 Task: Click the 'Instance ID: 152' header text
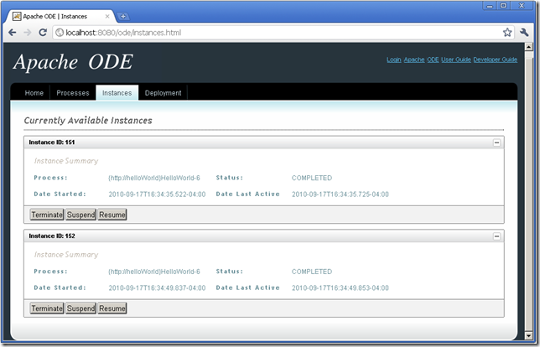pos(52,236)
